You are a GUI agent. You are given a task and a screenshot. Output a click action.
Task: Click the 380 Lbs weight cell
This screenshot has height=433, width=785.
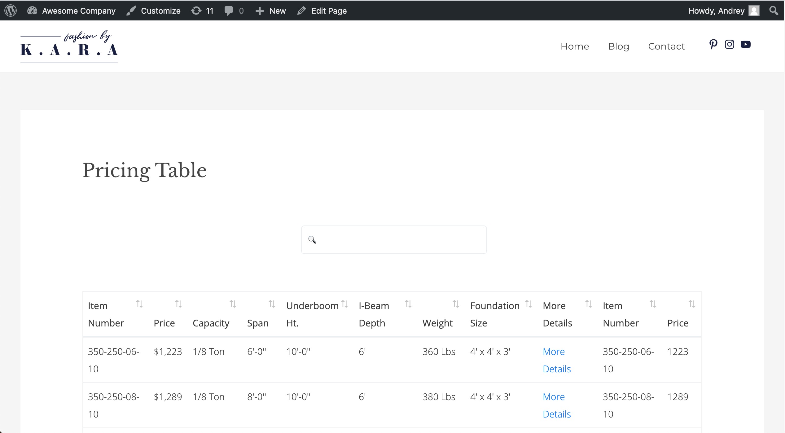pyautogui.click(x=439, y=397)
